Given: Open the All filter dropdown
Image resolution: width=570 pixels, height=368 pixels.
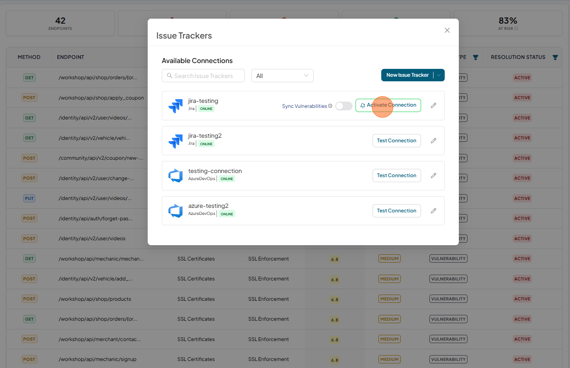Looking at the screenshot, I should click(282, 76).
